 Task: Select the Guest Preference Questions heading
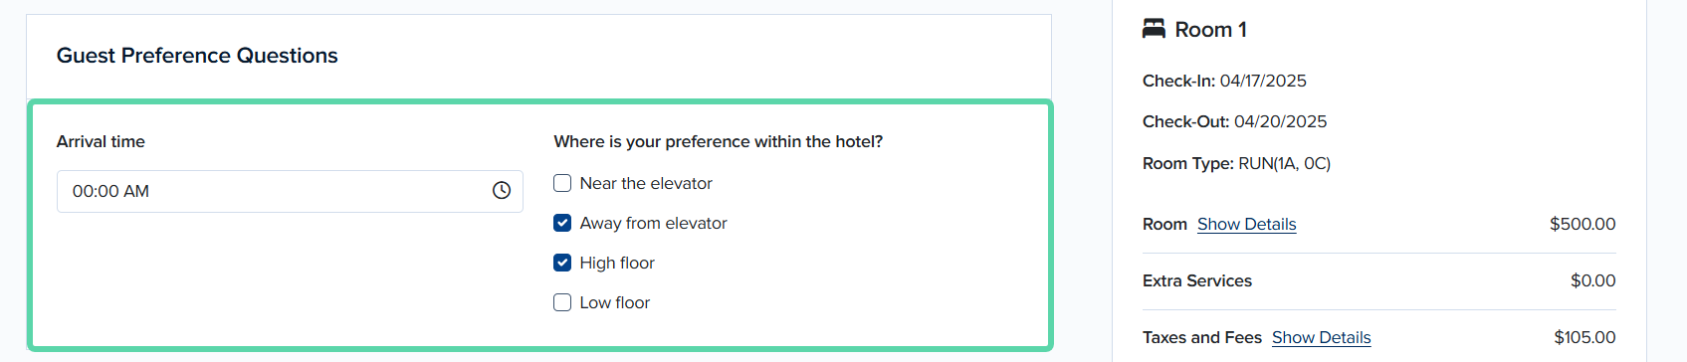[x=197, y=56]
